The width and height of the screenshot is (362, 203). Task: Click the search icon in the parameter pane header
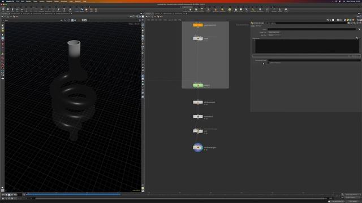355,23
